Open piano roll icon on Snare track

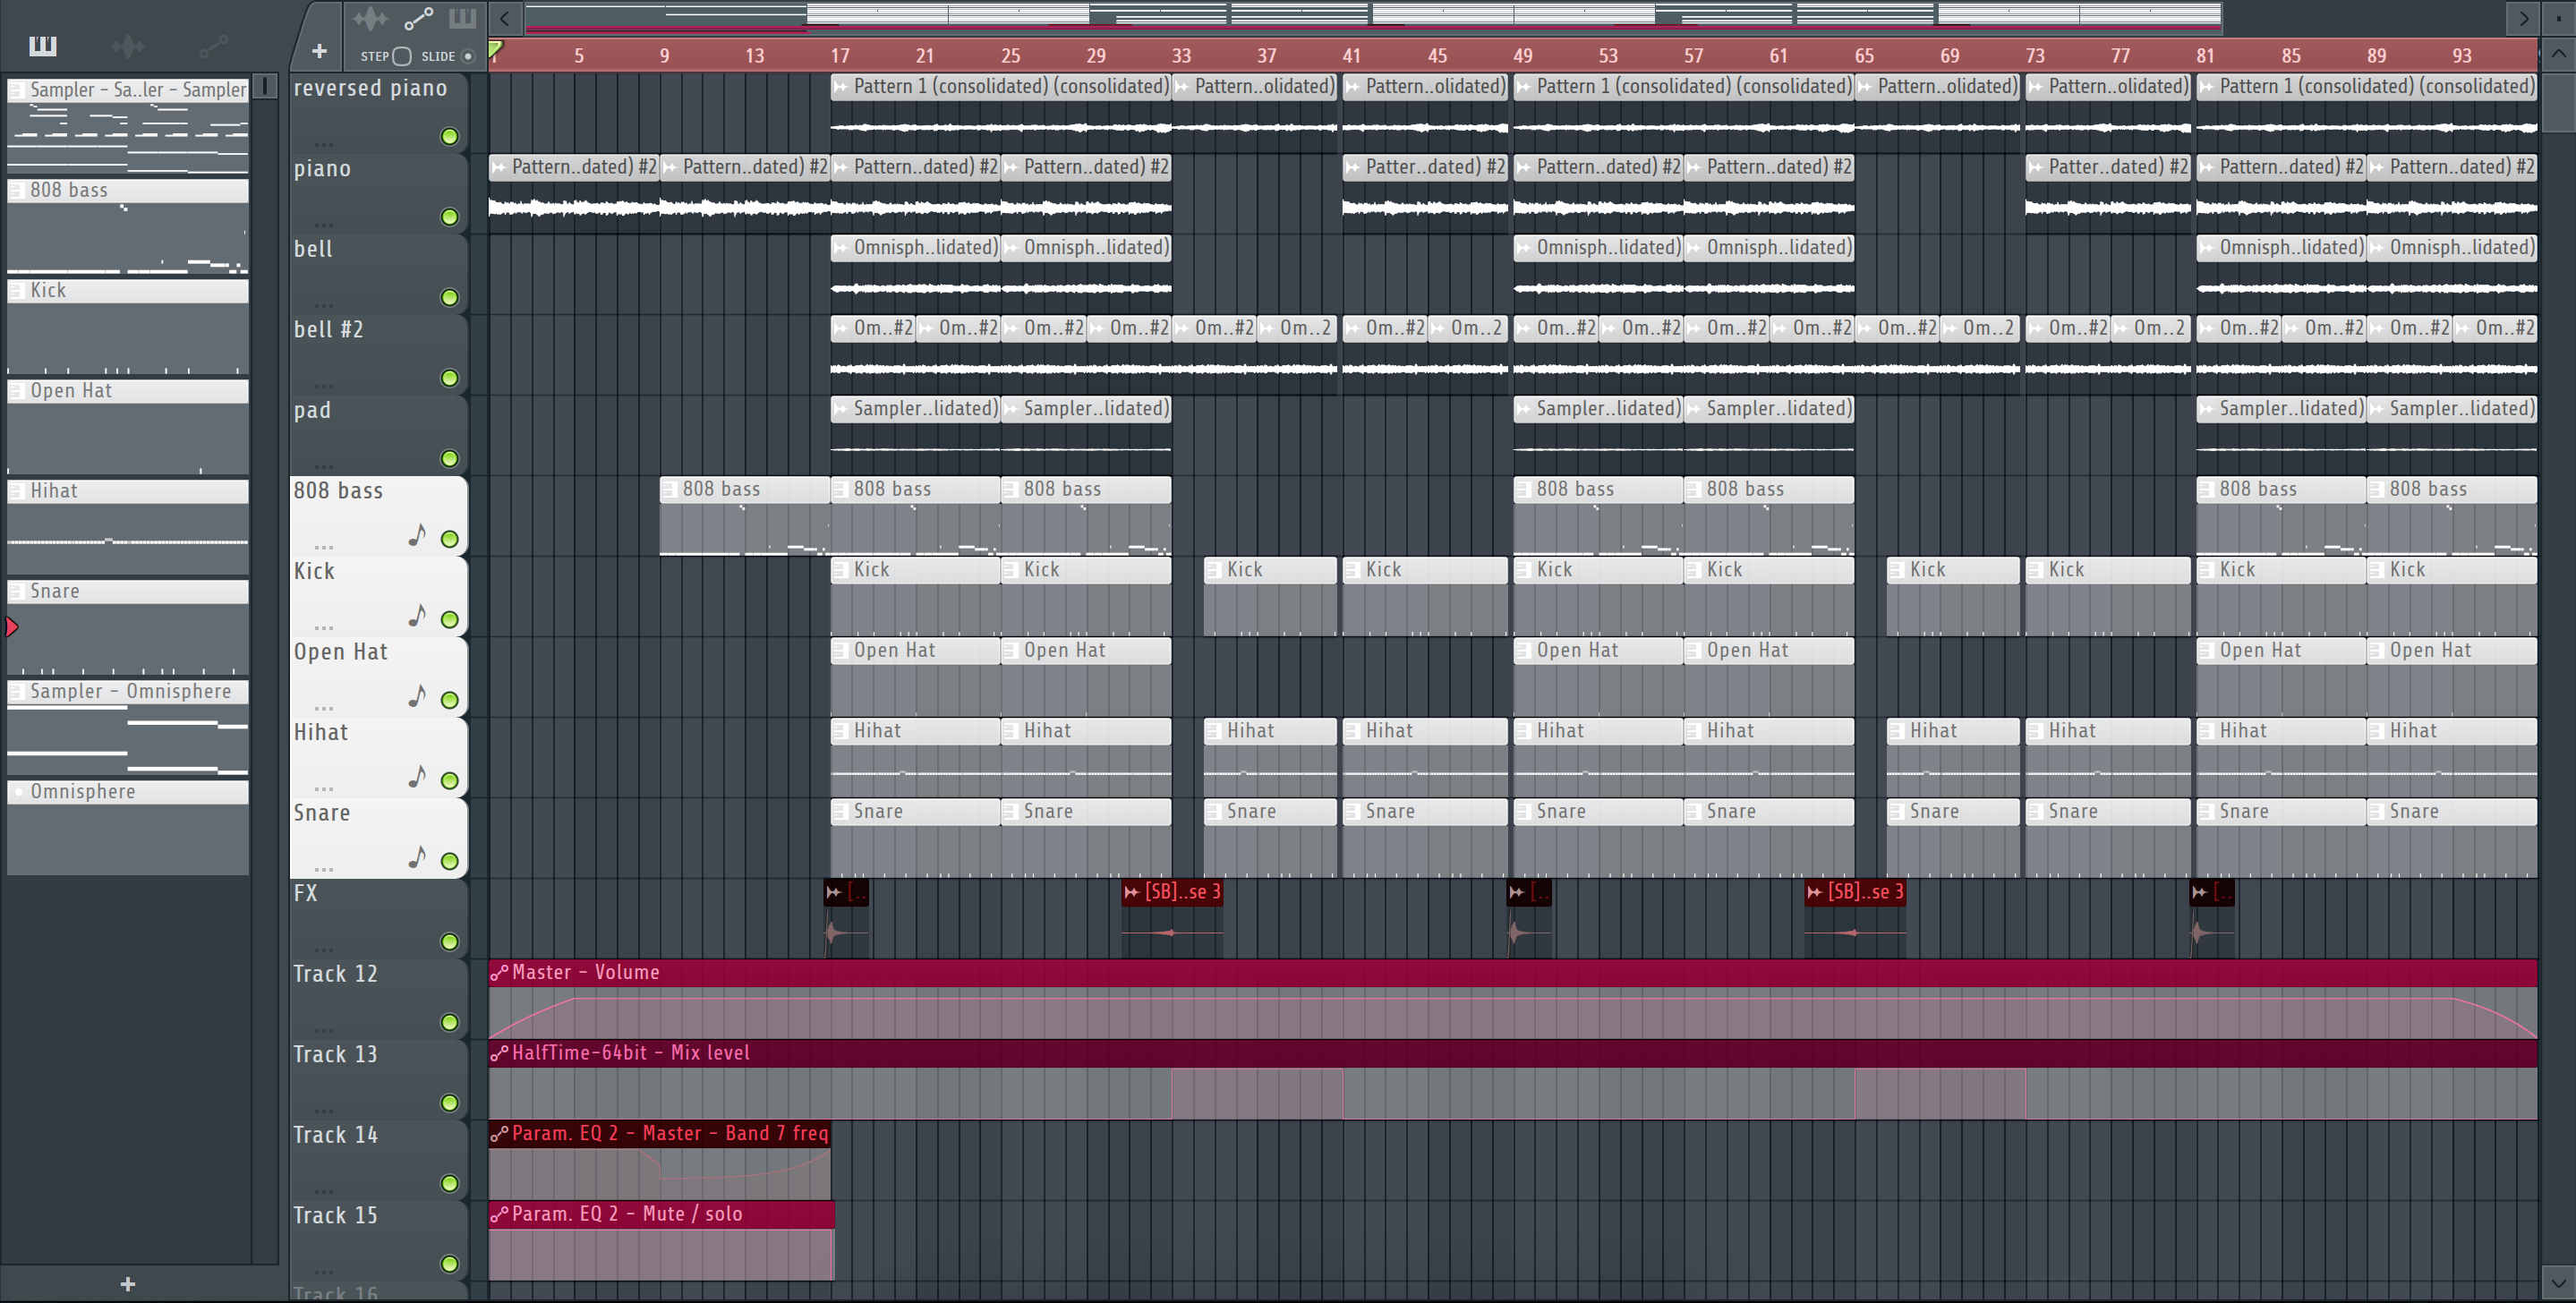417,858
